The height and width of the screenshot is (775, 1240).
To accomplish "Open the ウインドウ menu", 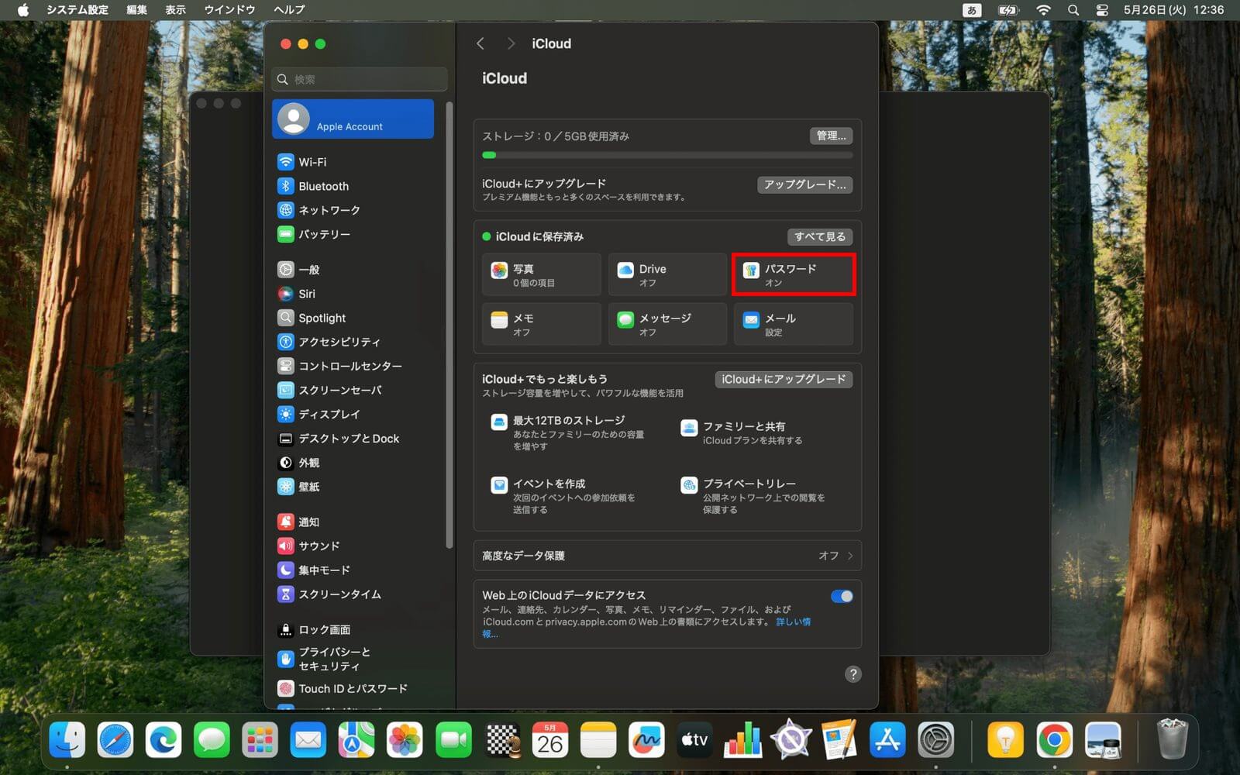I will click(x=229, y=10).
